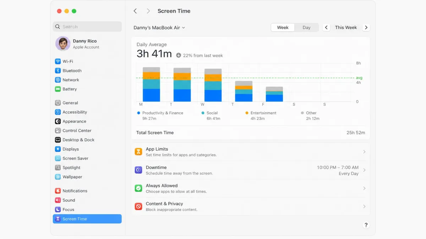Screen dimensions: 426x239
Task: Switch to the Day view
Action: (307, 27)
